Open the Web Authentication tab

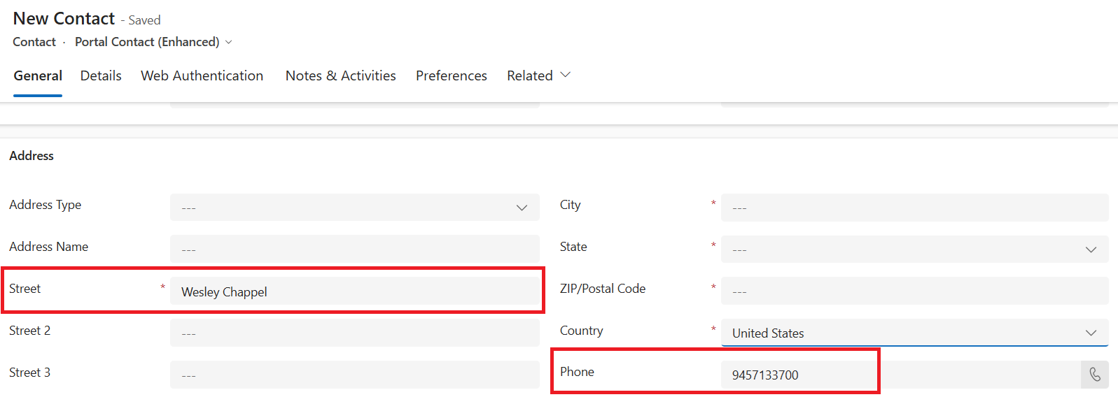tap(202, 75)
